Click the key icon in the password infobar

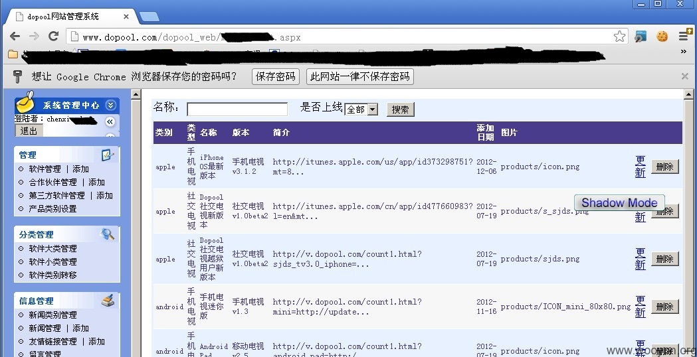[17, 76]
